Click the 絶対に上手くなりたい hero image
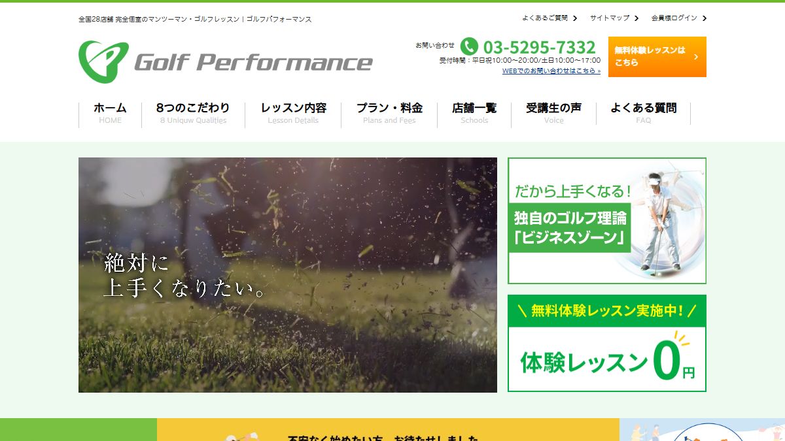785x441 pixels. 288,275
